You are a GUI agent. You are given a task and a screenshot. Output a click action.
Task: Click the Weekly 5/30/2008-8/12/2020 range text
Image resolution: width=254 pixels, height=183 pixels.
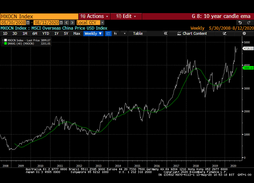[222, 28]
